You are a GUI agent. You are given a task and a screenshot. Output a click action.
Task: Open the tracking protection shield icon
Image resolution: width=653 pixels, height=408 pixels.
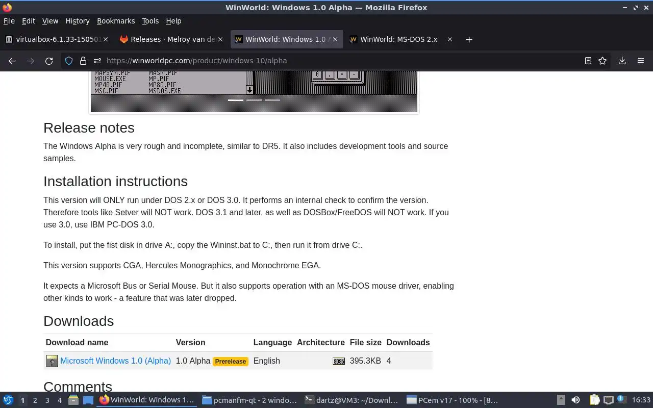pos(69,61)
